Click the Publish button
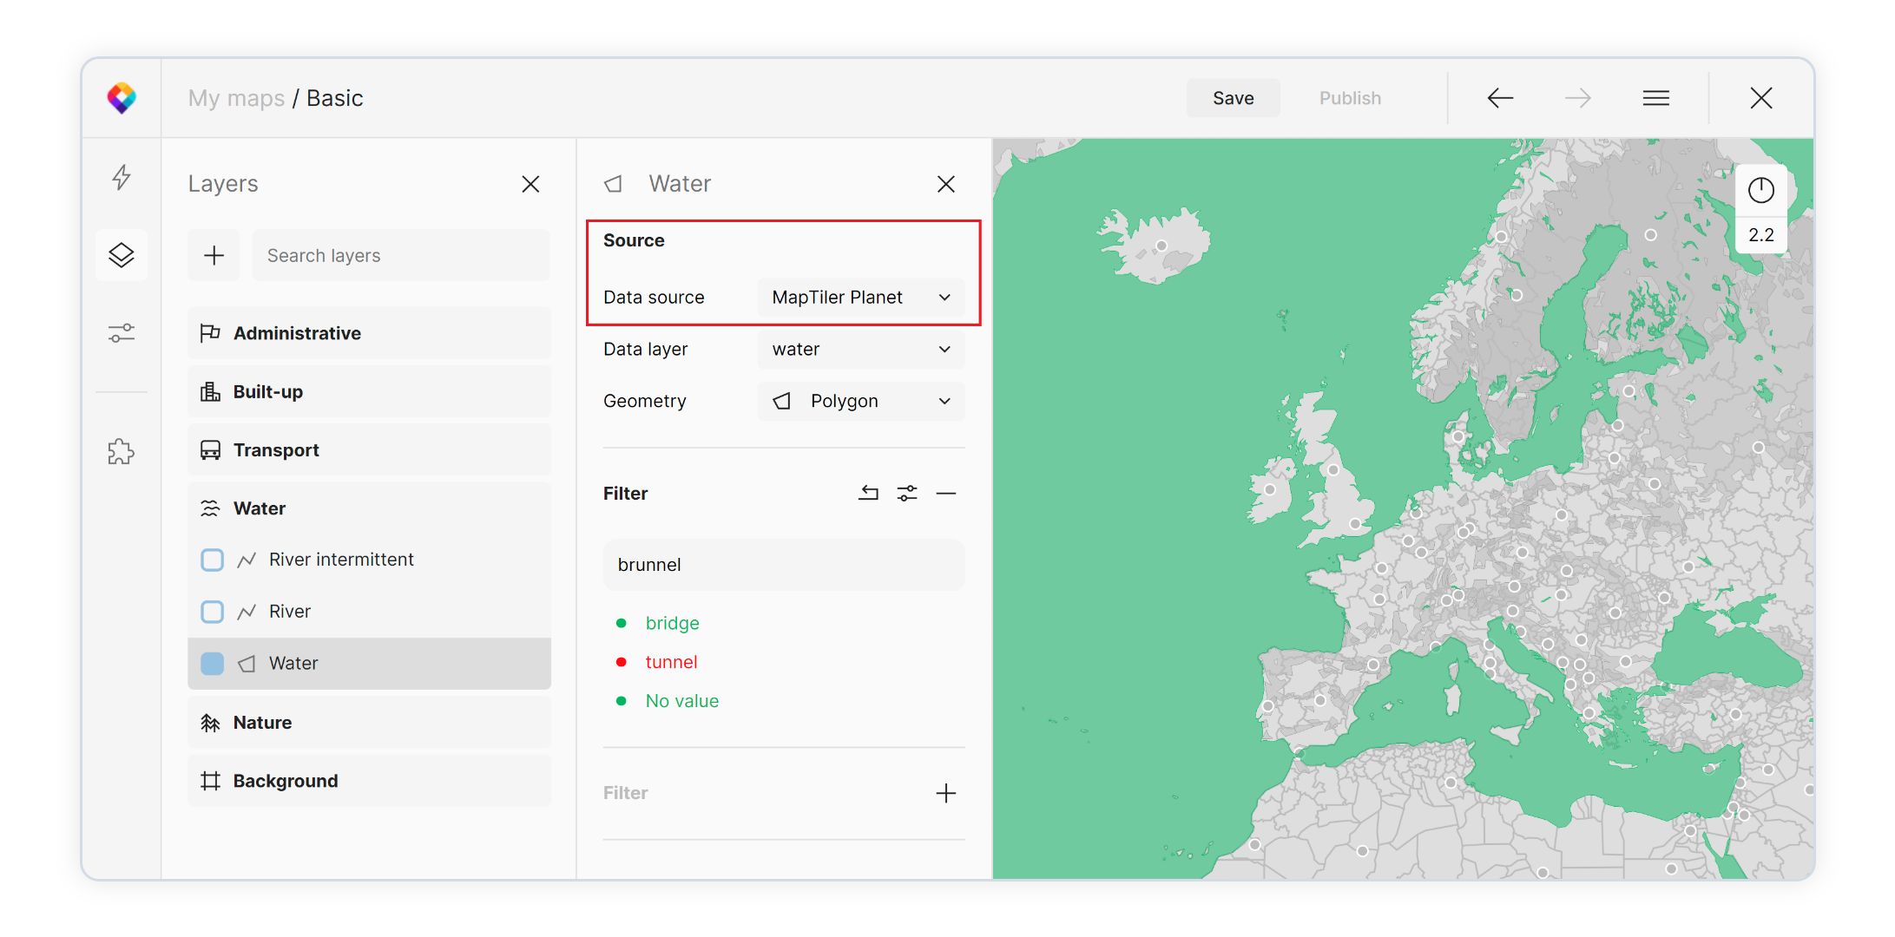The height and width of the screenshot is (937, 1895). 1350,98
